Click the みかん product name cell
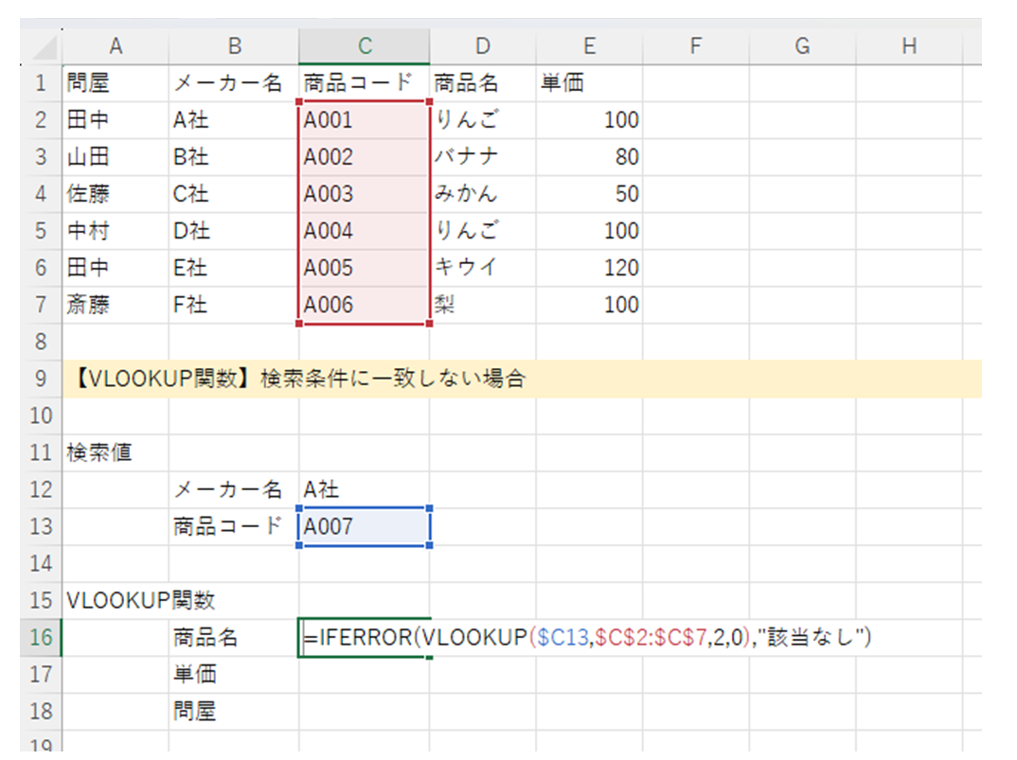 click(483, 194)
